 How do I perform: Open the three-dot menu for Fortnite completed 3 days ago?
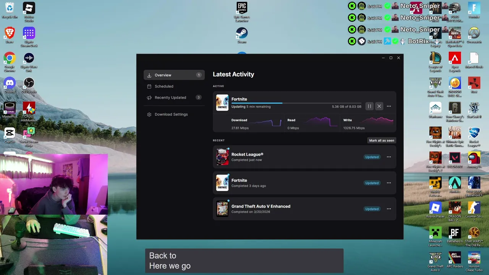tap(389, 183)
